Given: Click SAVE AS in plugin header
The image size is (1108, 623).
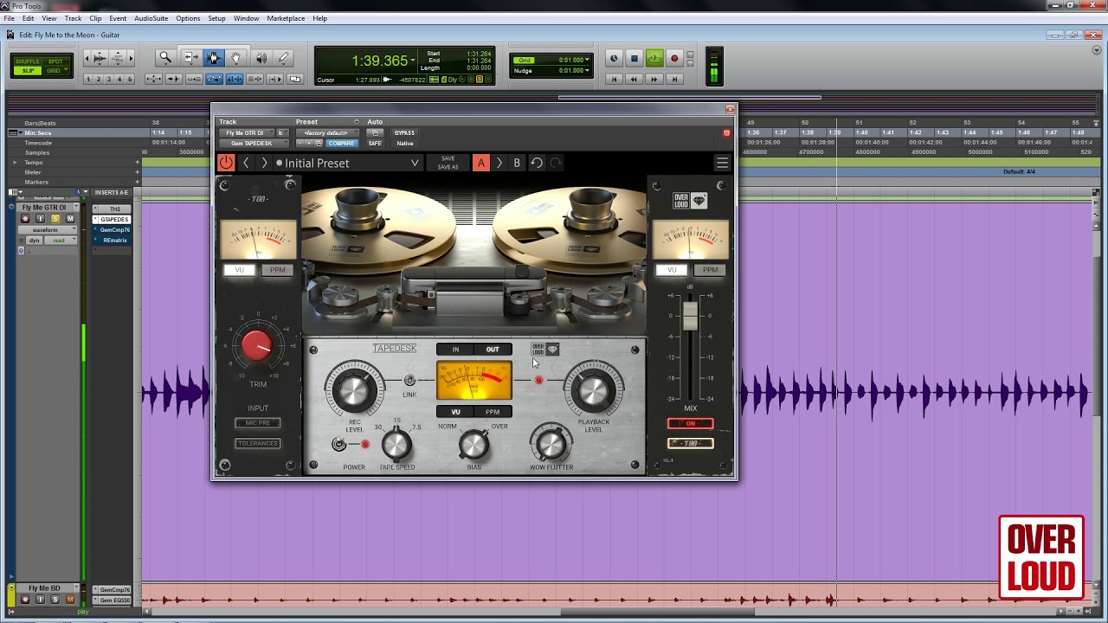Looking at the screenshot, I should [448, 167].
